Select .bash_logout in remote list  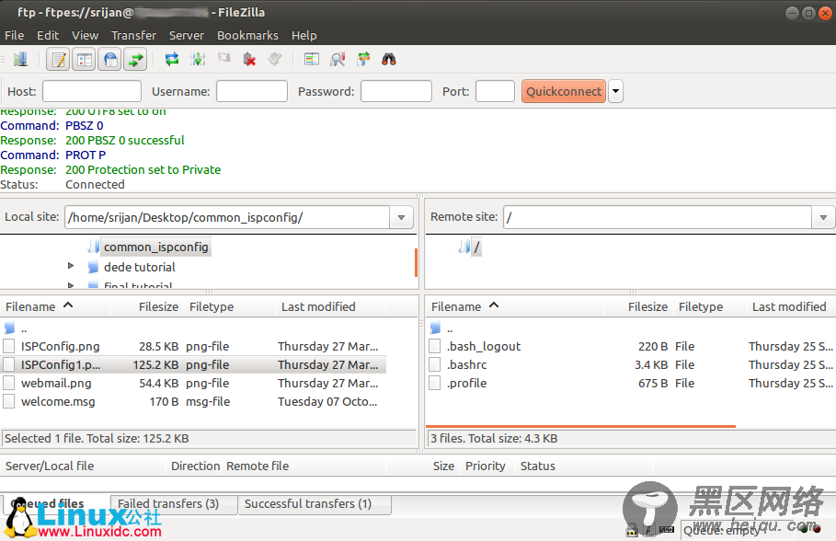pos(631,346)
